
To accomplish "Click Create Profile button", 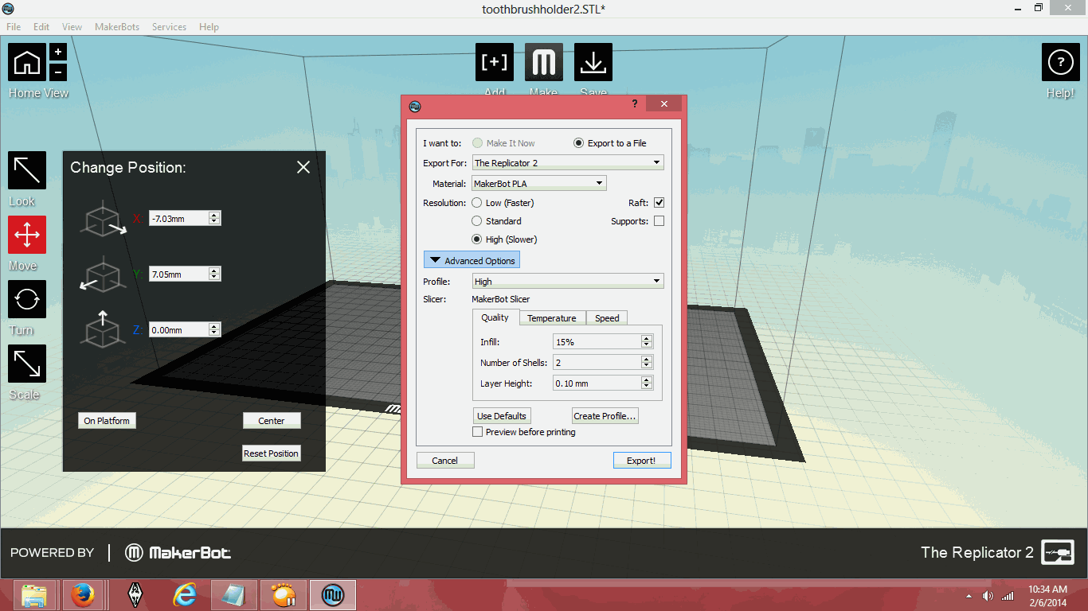I will click(x=605, y=416).
